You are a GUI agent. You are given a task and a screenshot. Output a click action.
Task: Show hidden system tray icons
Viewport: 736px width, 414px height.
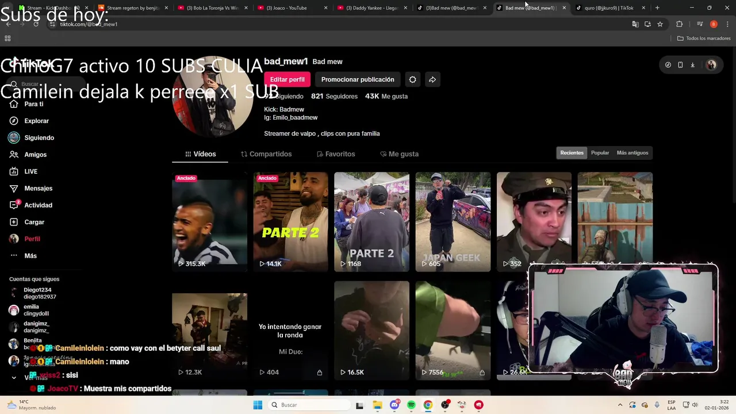click(x=620, y=405)
